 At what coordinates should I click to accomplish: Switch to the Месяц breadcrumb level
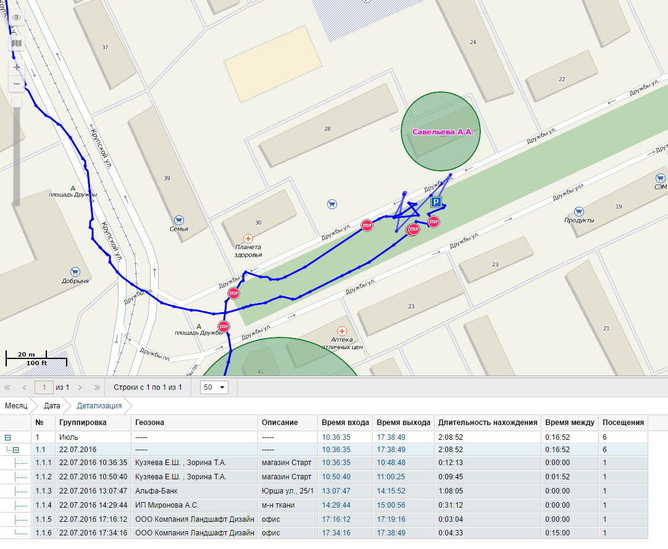pos(16,406)
